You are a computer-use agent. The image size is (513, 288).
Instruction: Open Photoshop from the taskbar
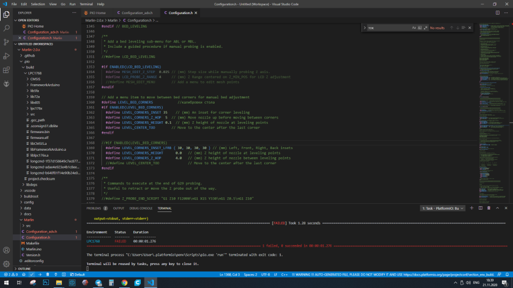(46, 283)
